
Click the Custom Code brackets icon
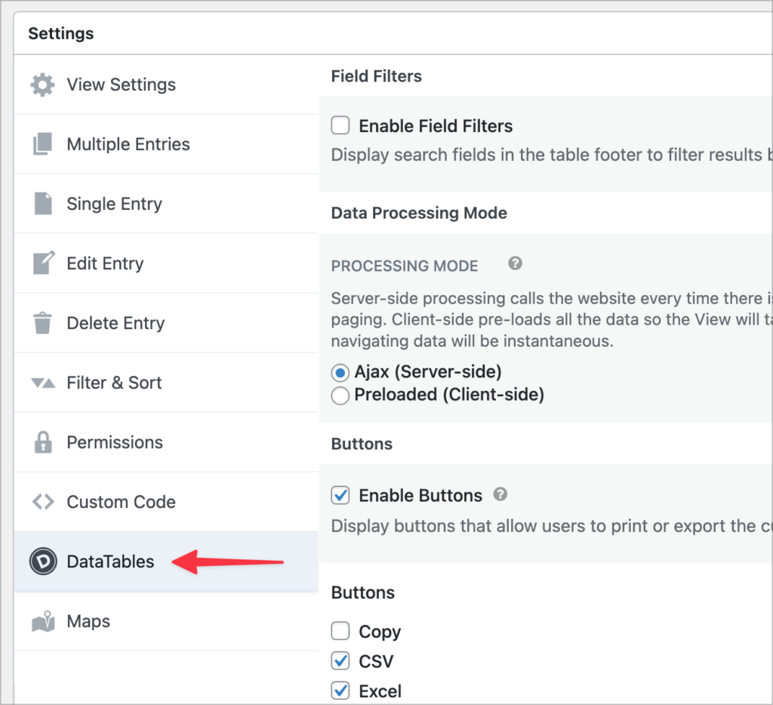(42, 501)
